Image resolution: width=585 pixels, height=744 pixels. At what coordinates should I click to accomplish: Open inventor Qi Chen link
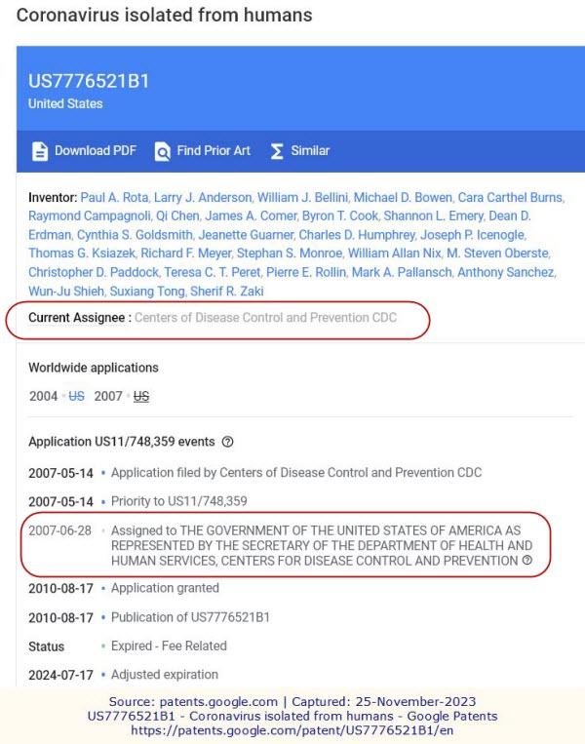click(177, 215)
